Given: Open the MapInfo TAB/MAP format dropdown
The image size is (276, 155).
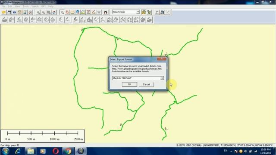Looking at the screenshot, I should pos(162,78).
